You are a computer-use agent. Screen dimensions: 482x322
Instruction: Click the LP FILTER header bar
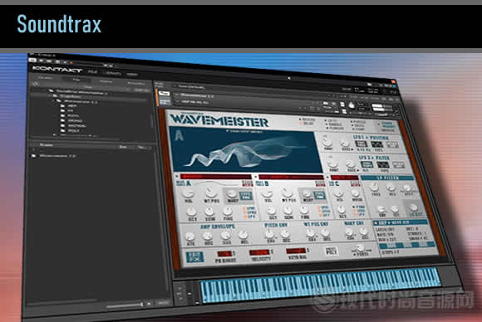pos(387,178)
